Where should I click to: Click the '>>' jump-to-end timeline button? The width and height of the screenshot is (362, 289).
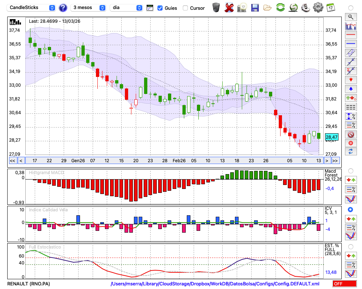click(x=335, y=161)
